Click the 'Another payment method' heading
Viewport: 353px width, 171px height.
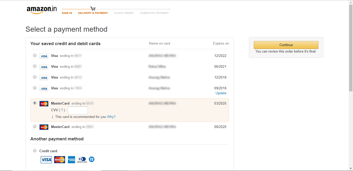(x=57, y=139)
